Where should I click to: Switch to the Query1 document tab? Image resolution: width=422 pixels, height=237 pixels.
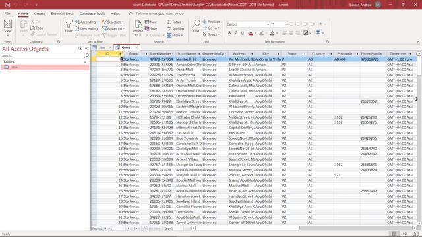pos(127,47)
